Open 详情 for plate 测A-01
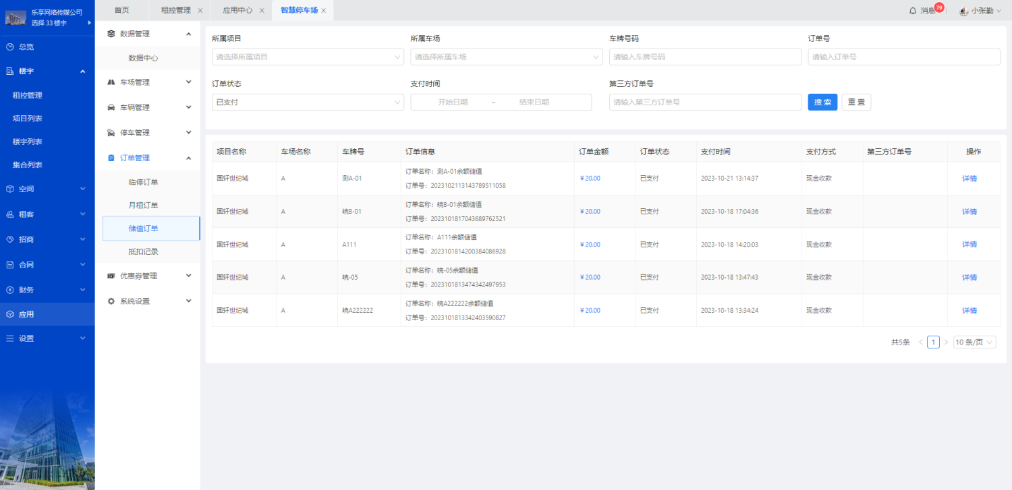The width and height of the screenshot is (1012, 490). pos(969,179)
